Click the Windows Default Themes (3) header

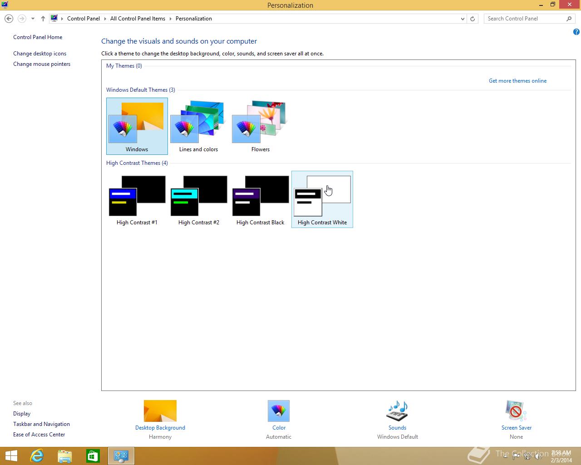(x=141, y=90)
